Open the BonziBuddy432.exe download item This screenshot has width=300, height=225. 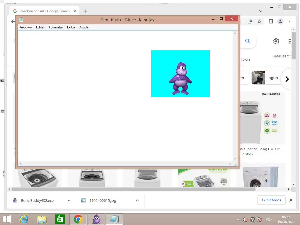coord(37,200)
